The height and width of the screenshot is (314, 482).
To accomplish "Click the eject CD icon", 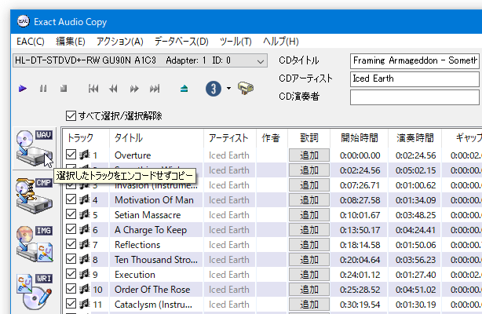I will click(x=184, y=89).
